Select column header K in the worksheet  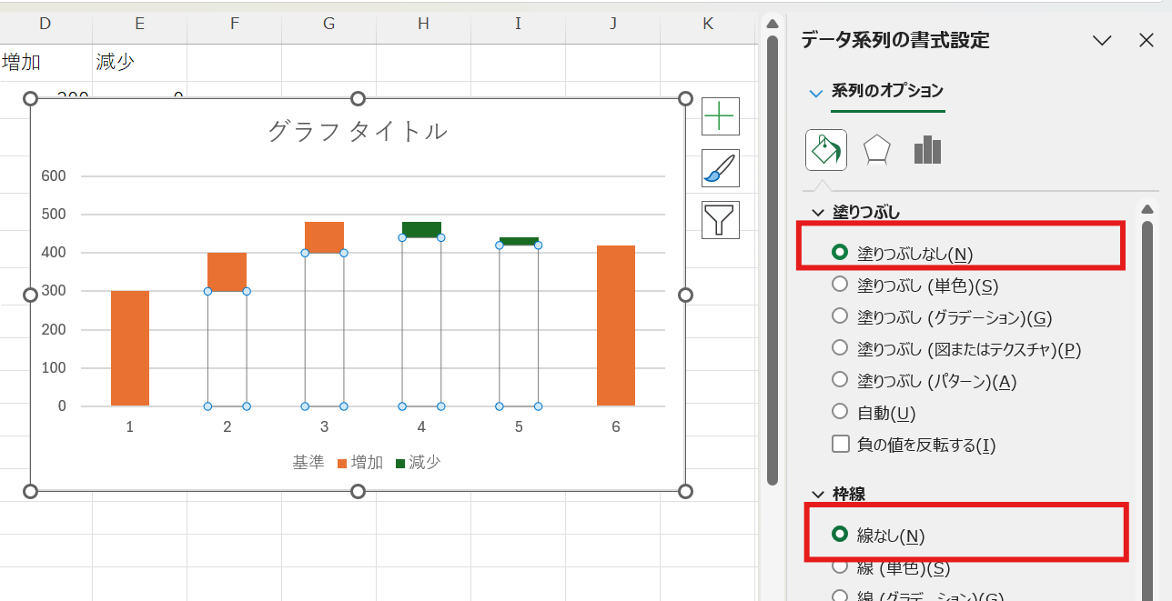[x=707, y=25]
